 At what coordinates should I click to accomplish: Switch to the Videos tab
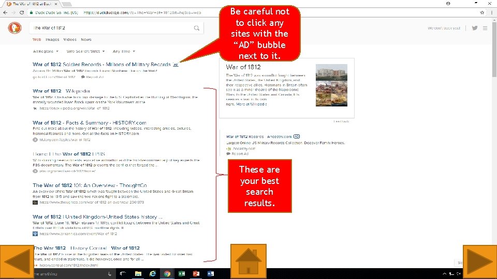point(70,40)
